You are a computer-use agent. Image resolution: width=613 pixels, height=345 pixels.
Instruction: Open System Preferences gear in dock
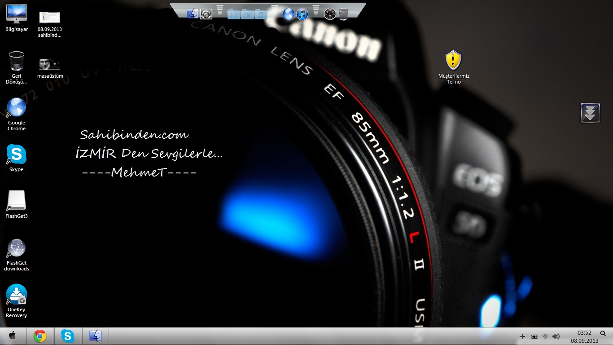click(206, 14)
